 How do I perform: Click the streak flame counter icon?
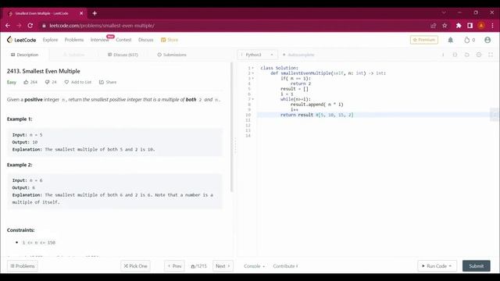pyautogui.click(x=467, y=40)
